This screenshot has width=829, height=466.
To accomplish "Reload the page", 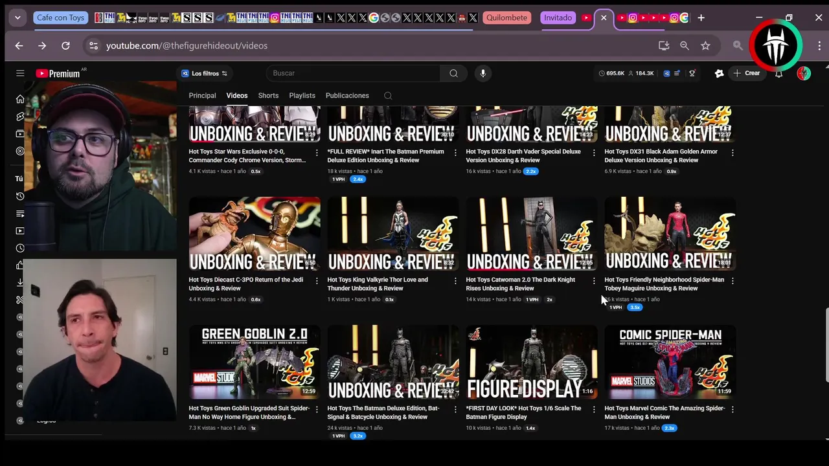I will [65, 45].
